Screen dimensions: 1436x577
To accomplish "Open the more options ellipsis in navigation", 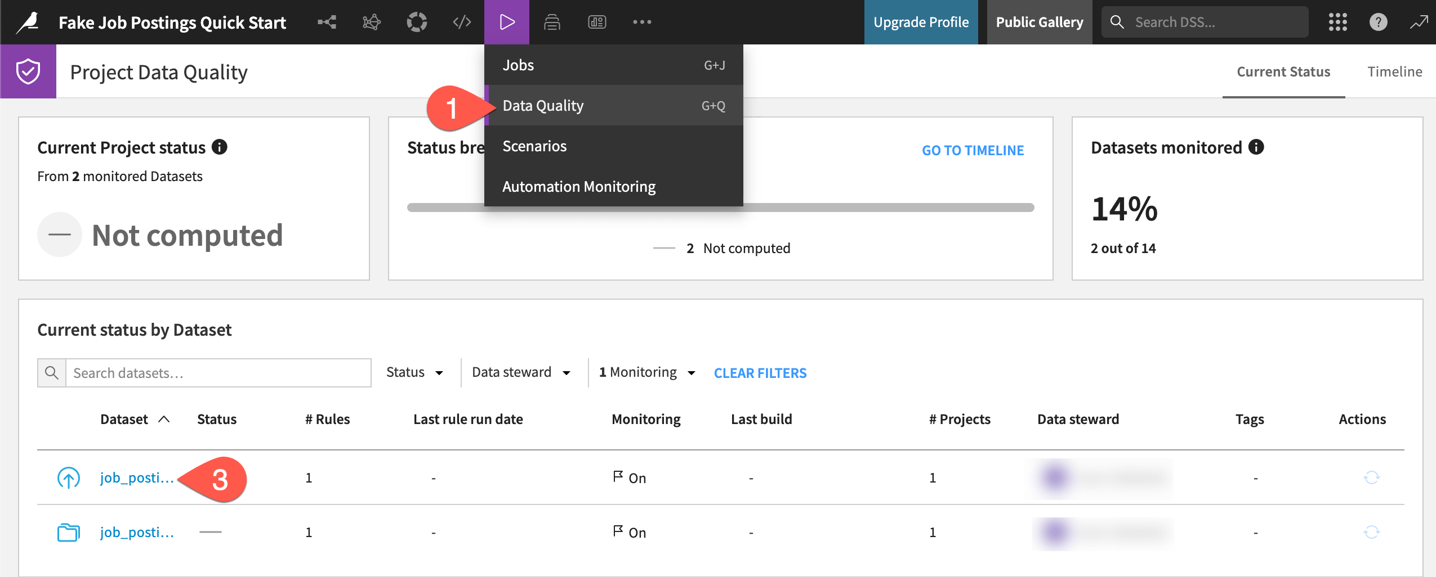I will point(641,22).
